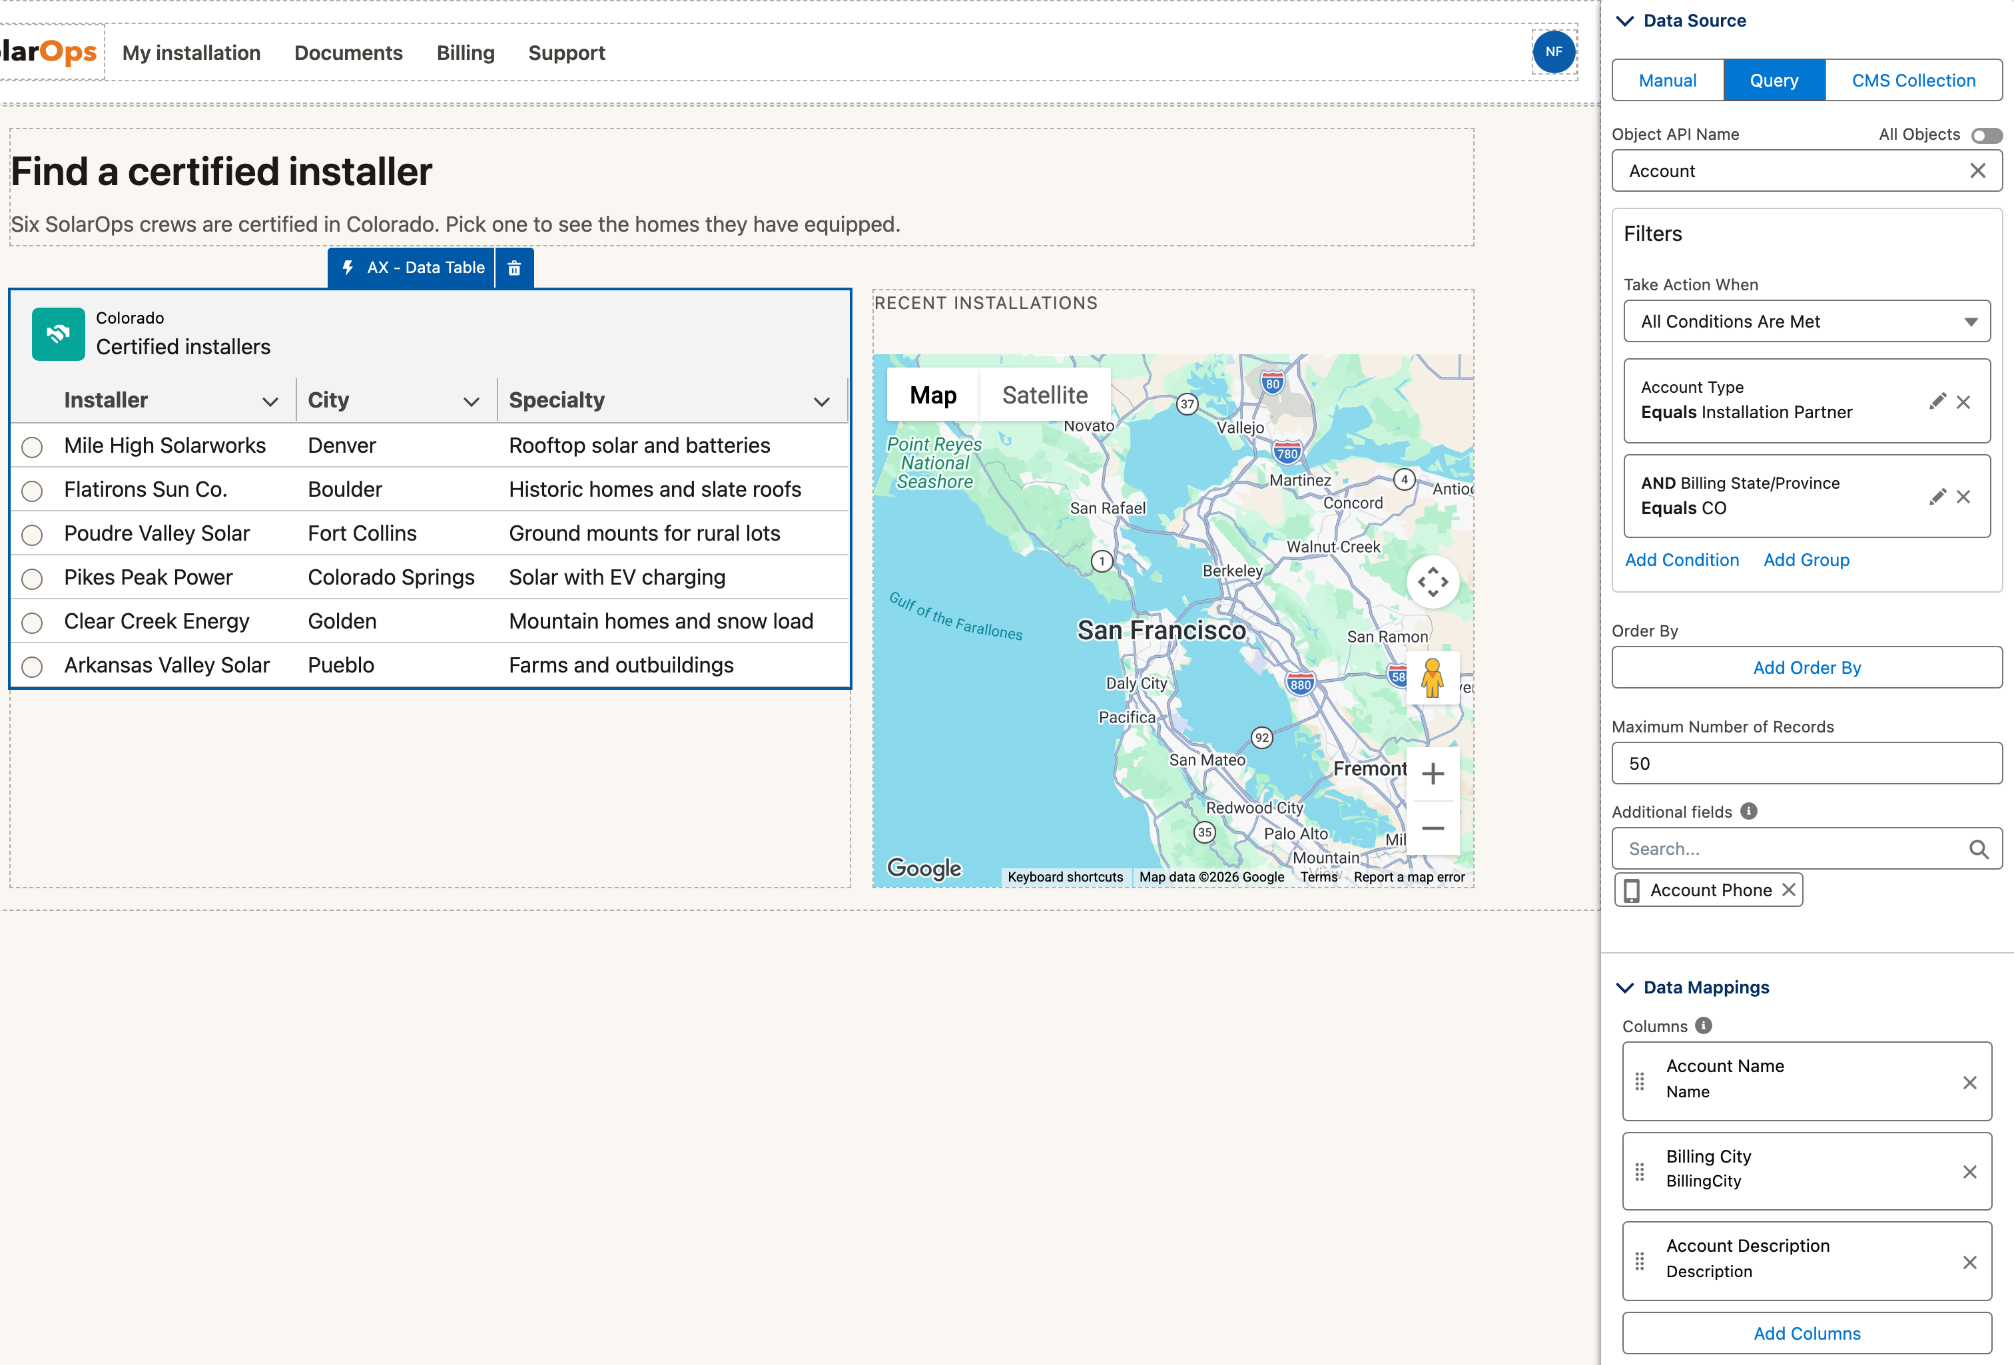The height and width of the screenshot is (1365, 2014).
Task: Select the Poudre Valley Solar radio button
Action: tap(32, 535)
